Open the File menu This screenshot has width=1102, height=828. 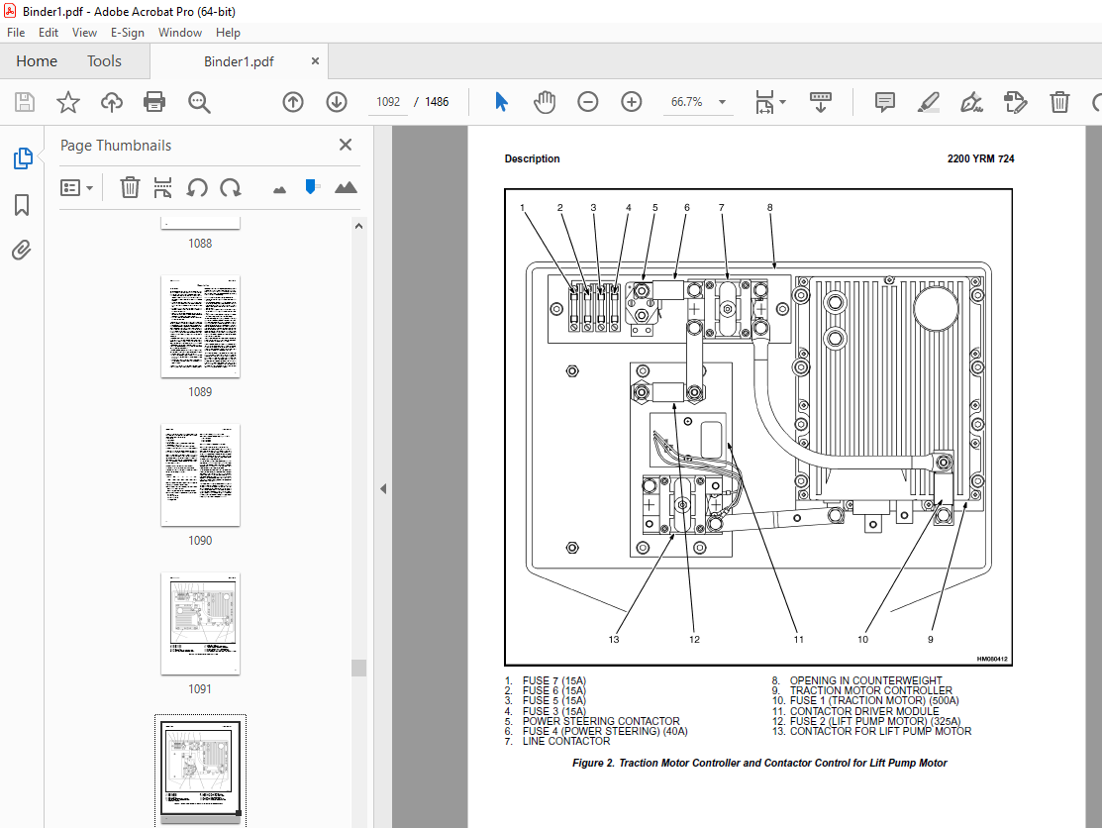pyautogui.click(x=16, y=33)
